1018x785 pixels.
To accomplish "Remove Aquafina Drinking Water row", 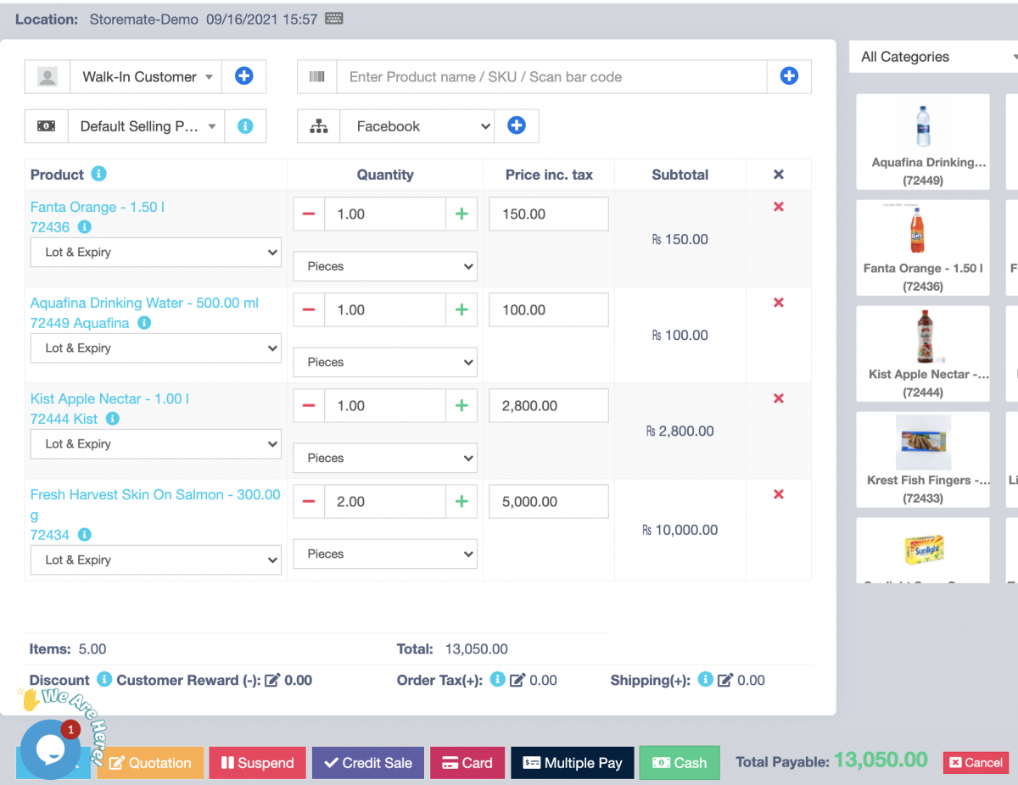I will [779, 303].
